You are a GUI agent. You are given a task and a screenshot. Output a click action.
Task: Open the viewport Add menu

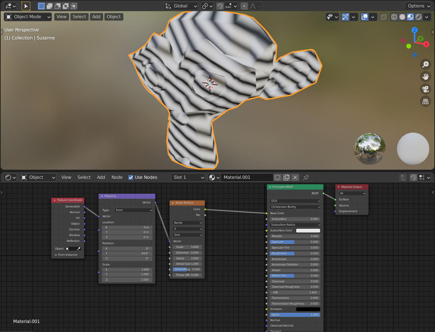(x=96, y=17)
